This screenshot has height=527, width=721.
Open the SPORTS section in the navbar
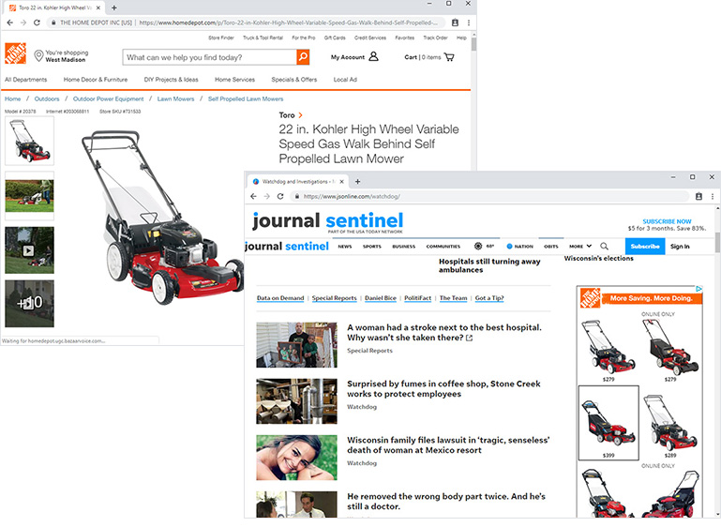(372, 247)
